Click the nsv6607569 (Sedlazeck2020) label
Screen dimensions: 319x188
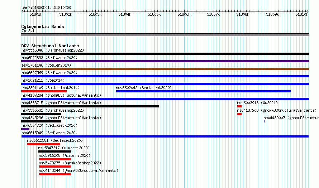tap(49, 73)
